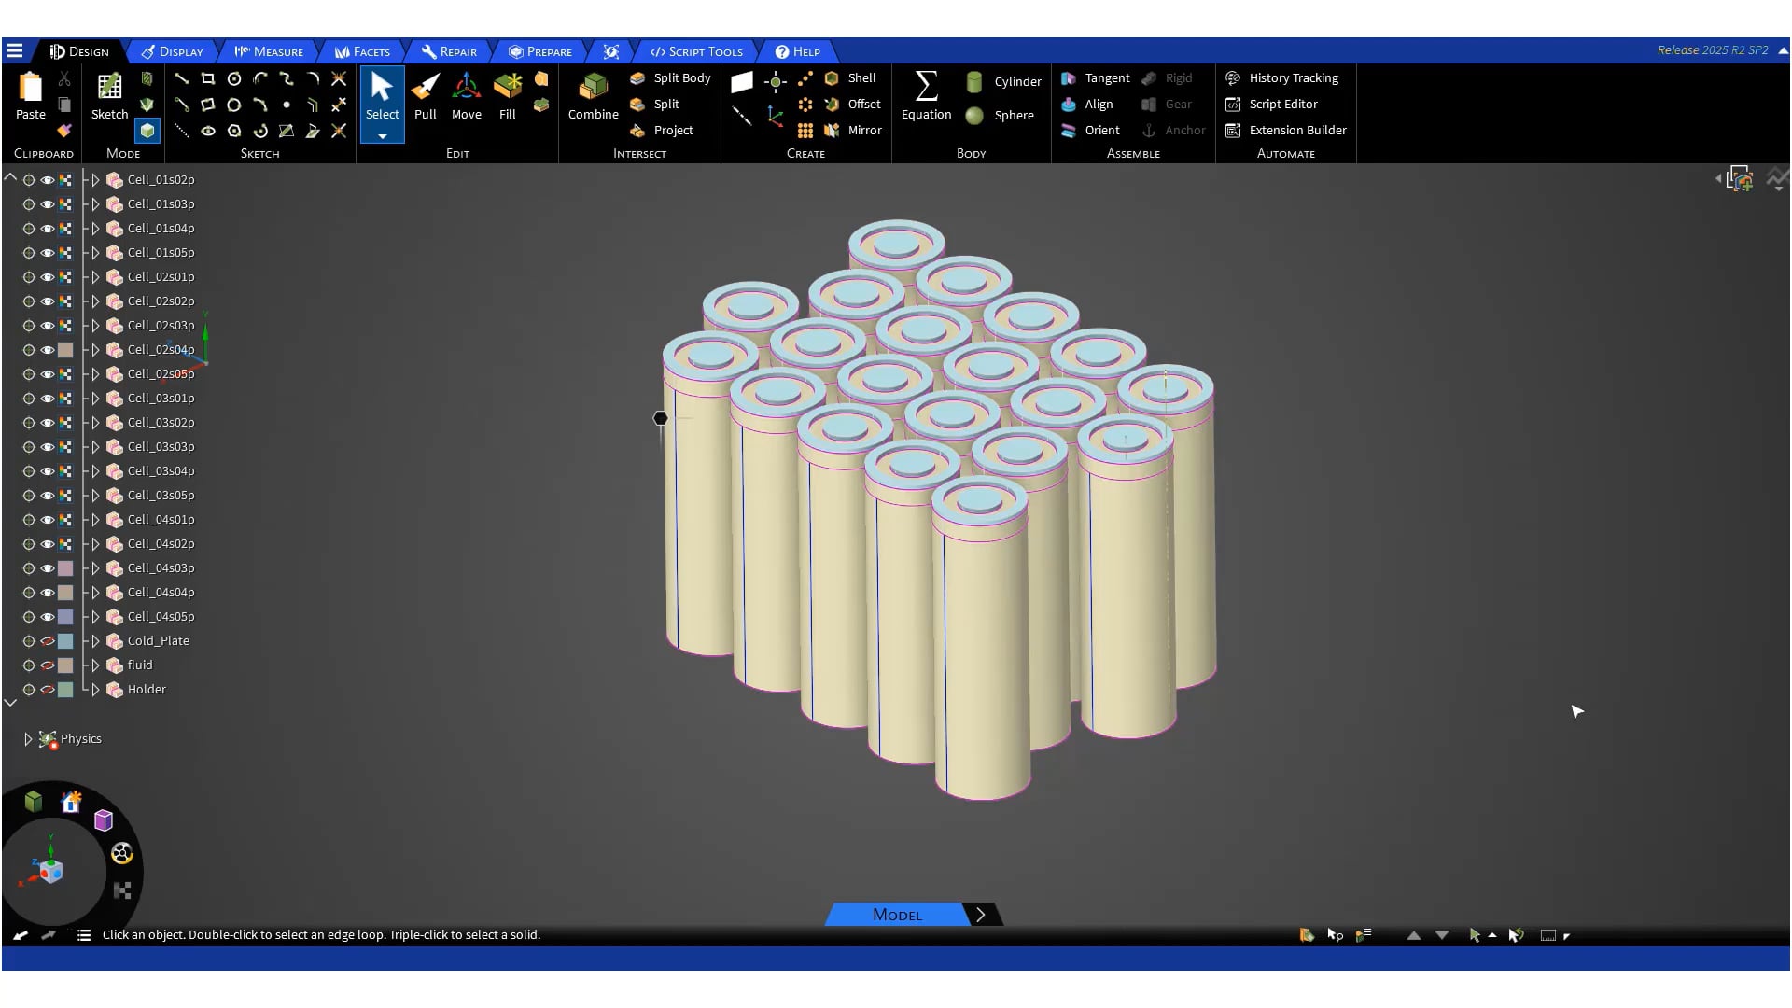Create a Sphere body

pyautogui.click(x=1000, y=116)
